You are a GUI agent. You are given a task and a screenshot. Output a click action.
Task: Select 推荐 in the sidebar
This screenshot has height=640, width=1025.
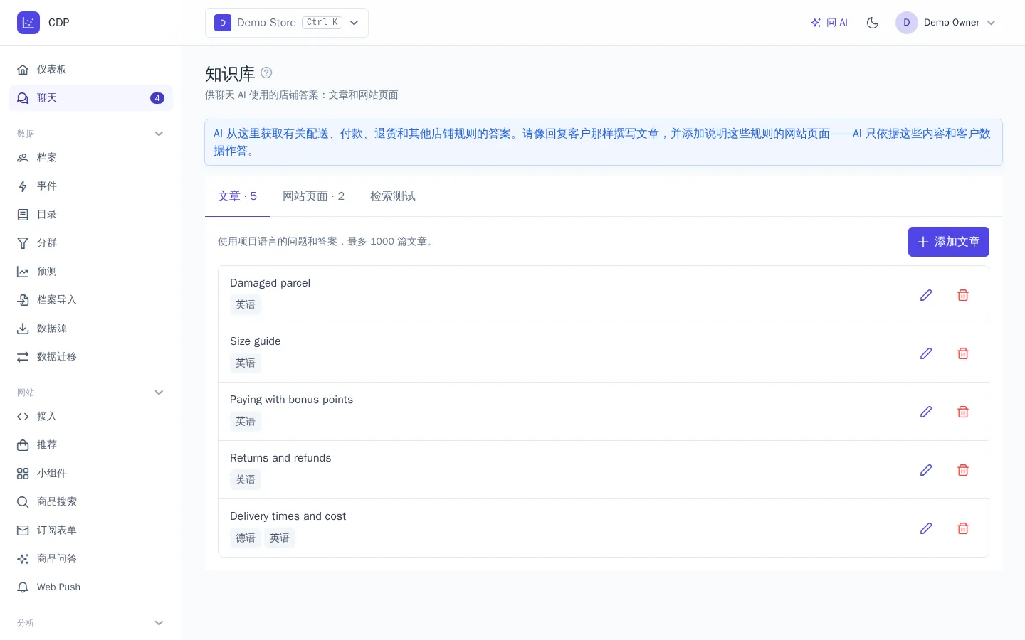90,445
